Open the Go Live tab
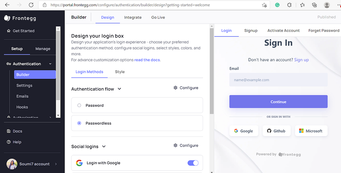 pos(158,17)
